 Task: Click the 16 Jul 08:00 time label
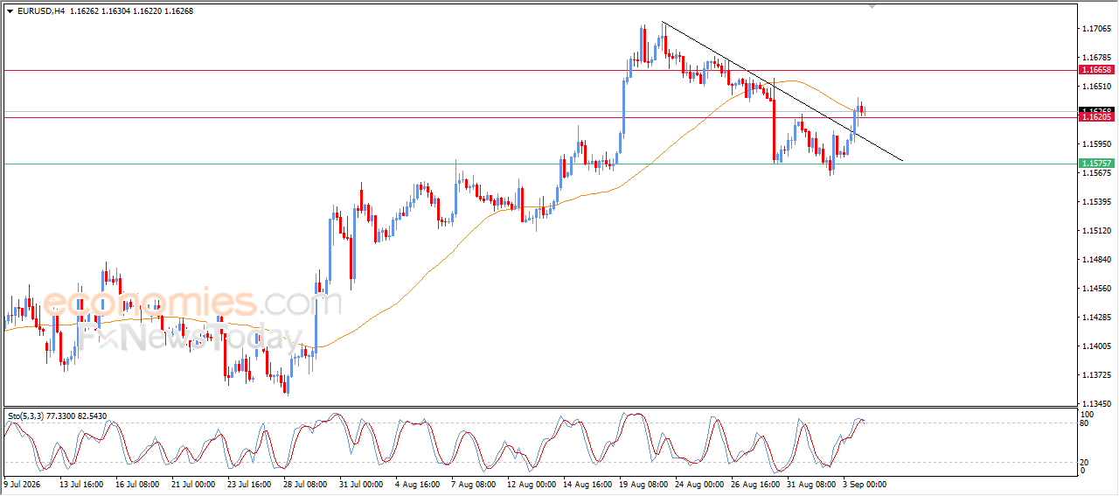pyautogui.click(x=137, y=483)
